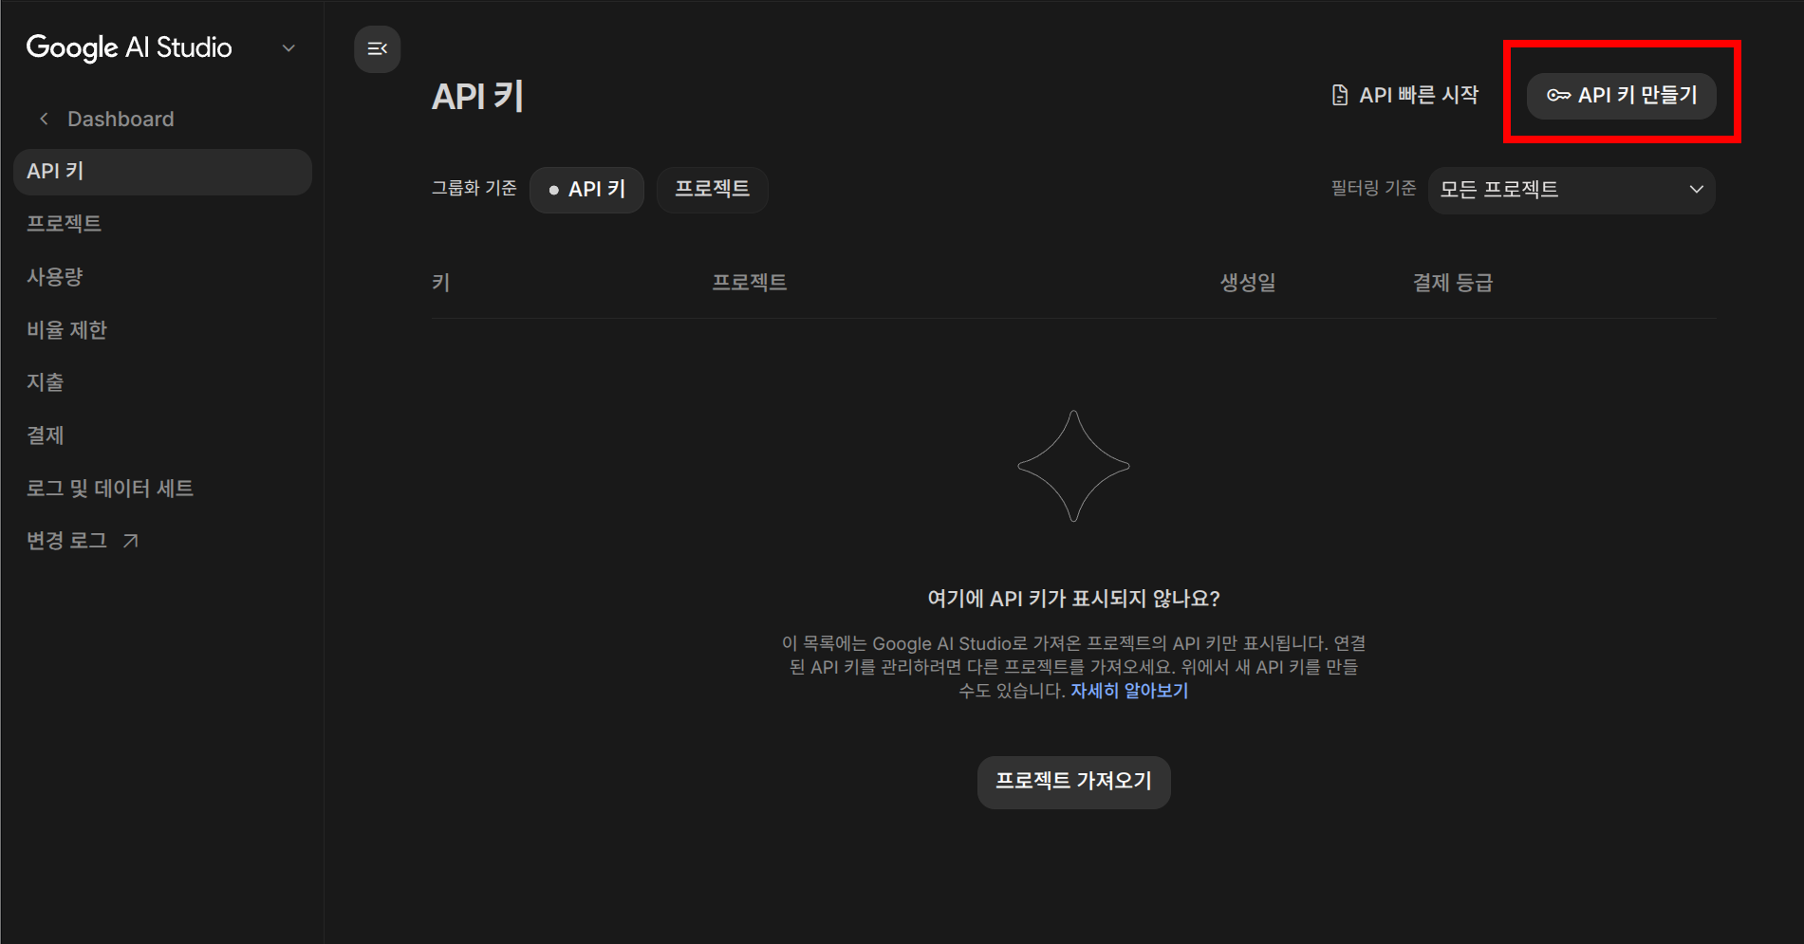Screen dimensions: 1804x944
Task: Click the 프로젝트 가져오기 button
Action: 1073,782
